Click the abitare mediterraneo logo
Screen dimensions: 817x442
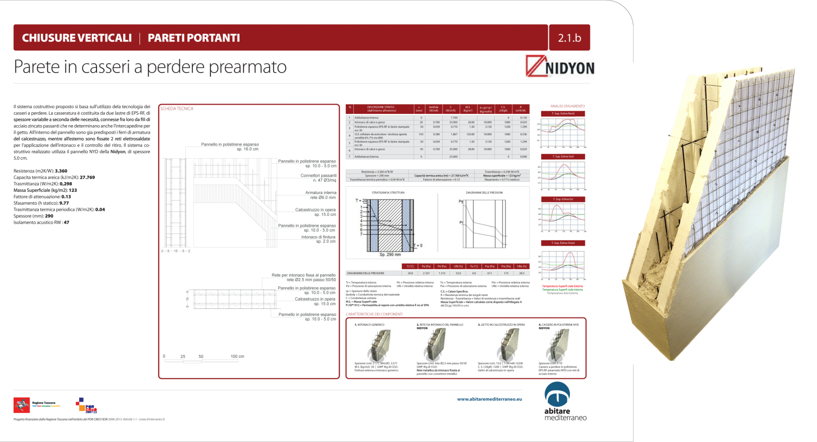pos(565,402)
